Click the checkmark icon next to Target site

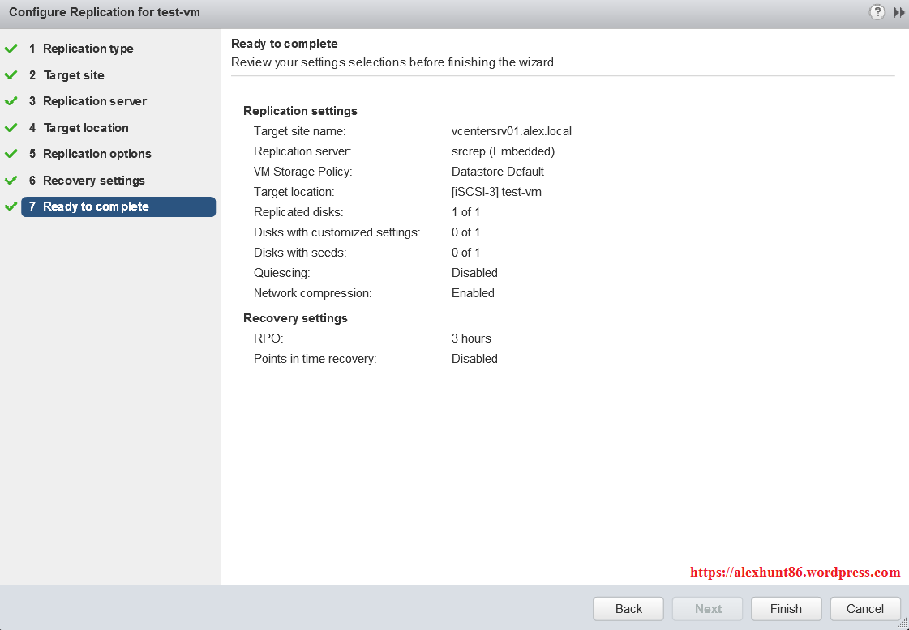[x=11, y=74]
